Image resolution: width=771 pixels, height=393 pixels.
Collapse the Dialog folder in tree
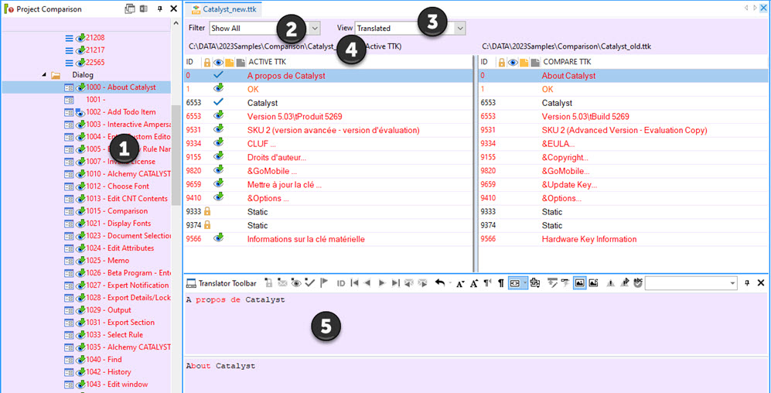tap(43, 75)
